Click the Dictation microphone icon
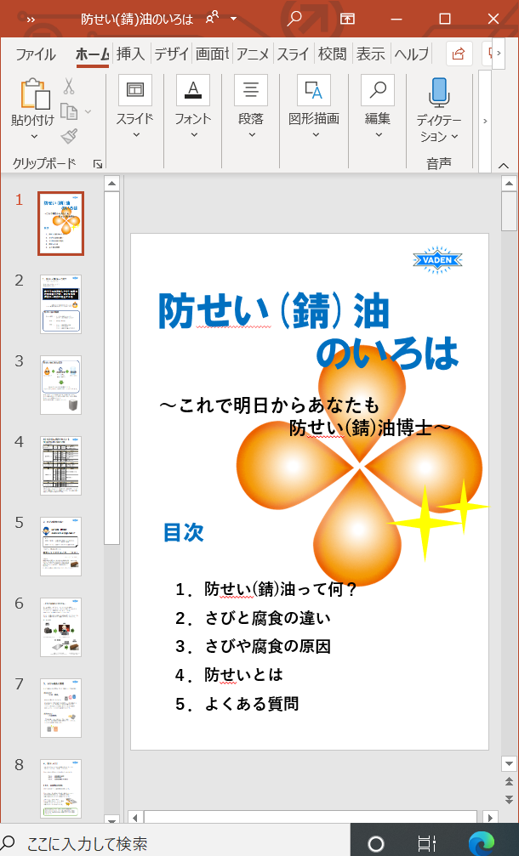 [x=438, y=91]
